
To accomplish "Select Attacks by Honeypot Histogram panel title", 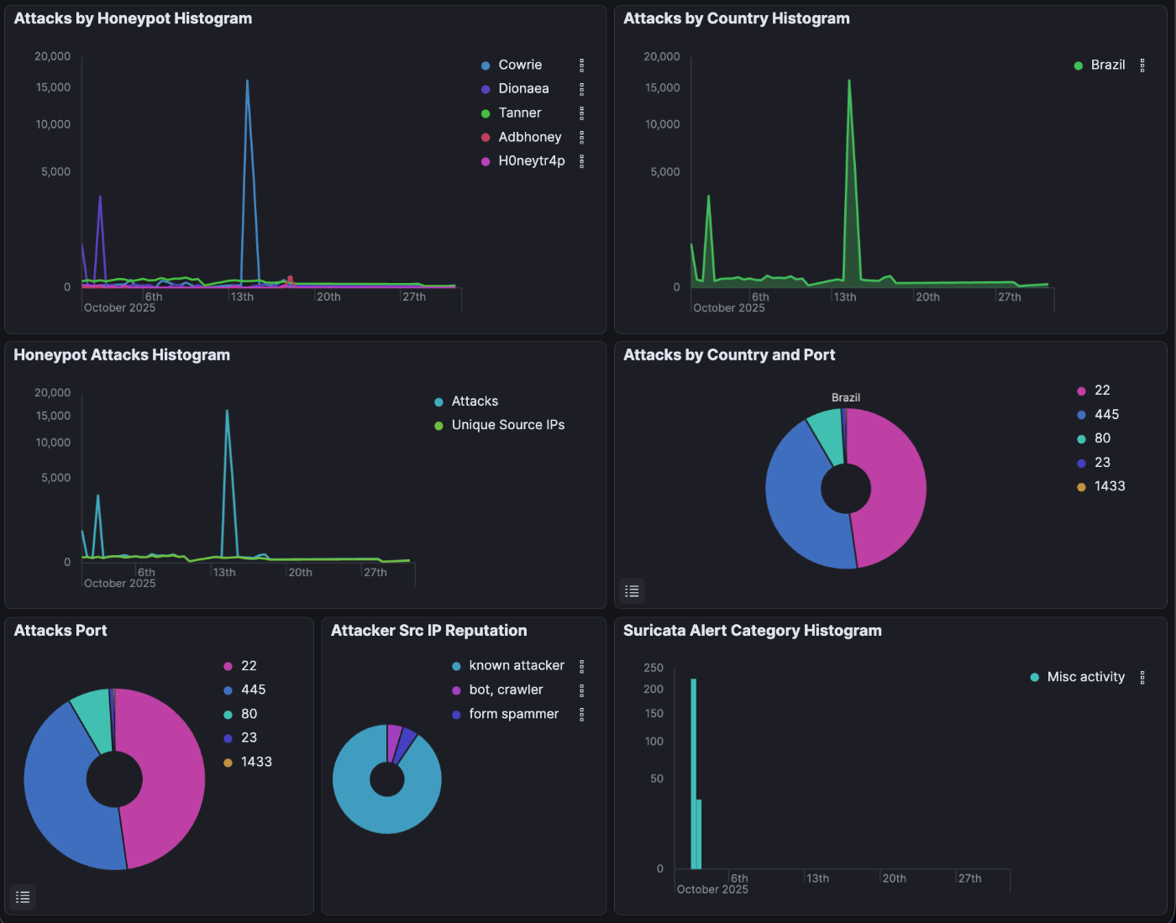I will tap(133, 18).
